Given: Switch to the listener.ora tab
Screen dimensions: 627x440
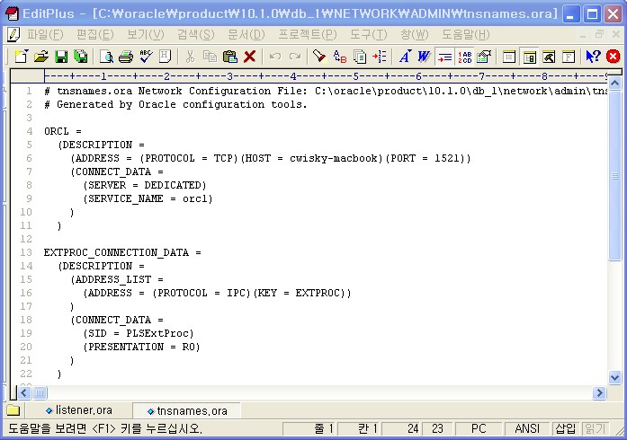Looking at the screenshot, I should point(79,410).
